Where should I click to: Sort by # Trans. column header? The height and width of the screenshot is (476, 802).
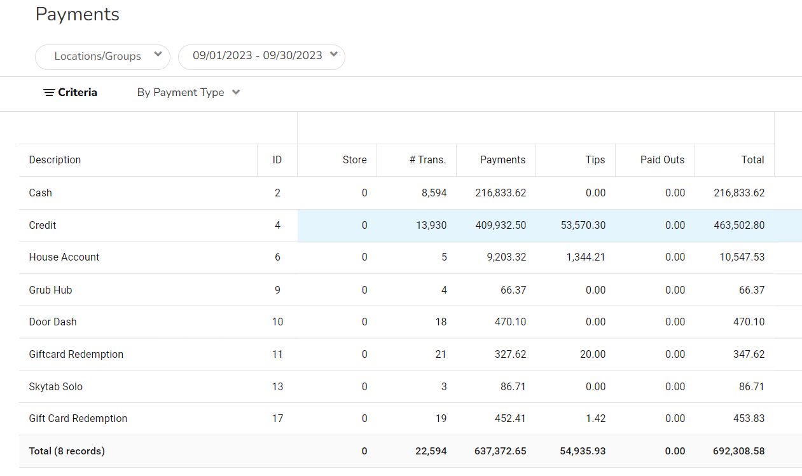point(427,160)
